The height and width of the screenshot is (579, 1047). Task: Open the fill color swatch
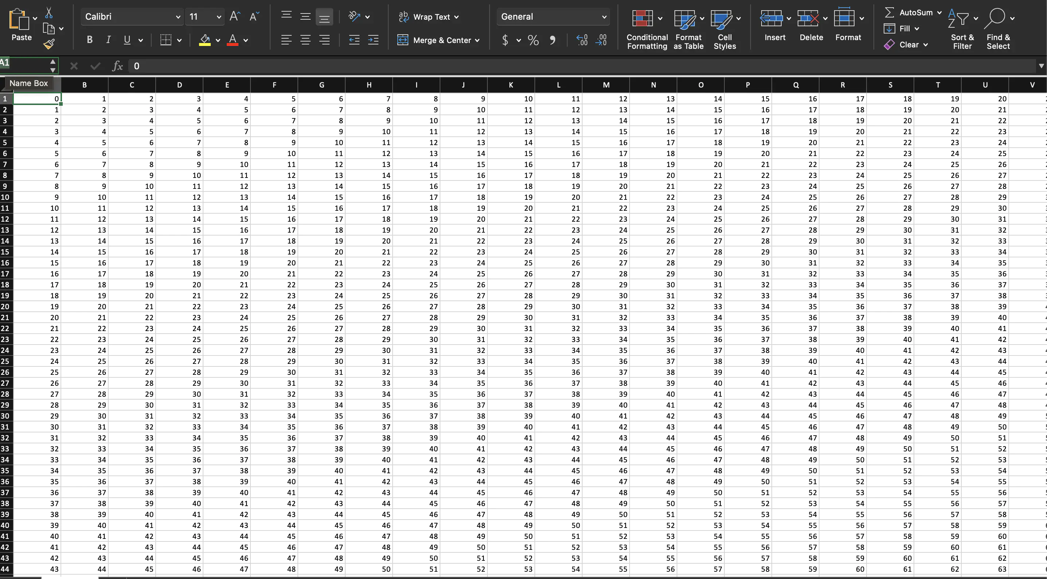coord(205,40)
